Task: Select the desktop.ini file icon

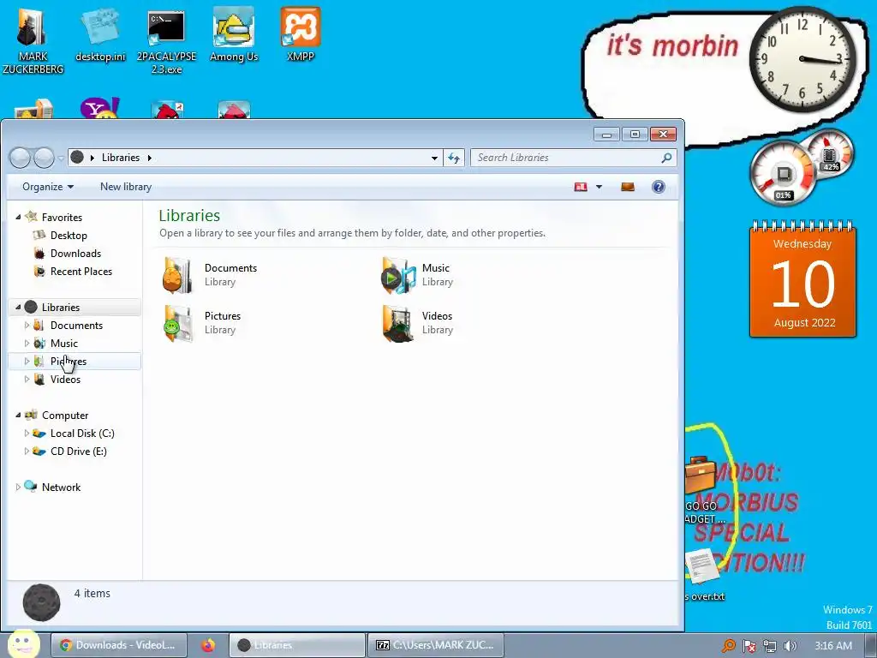Action: click(100, 35)
